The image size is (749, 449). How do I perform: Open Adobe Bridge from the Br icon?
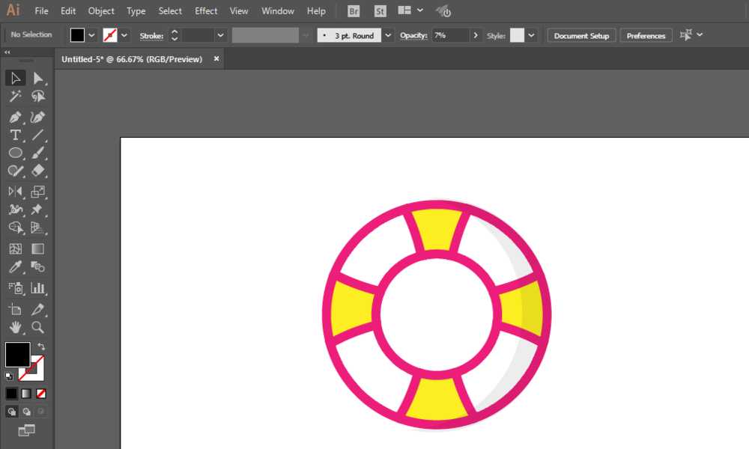(354, 11)
